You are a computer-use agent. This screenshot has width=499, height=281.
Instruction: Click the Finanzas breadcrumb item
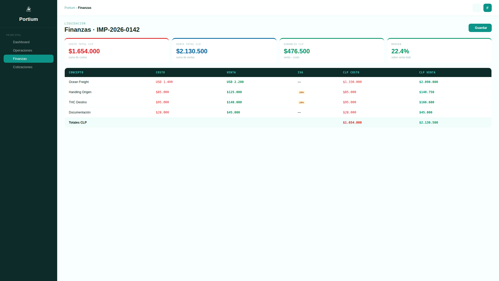(x=84, y=8)
